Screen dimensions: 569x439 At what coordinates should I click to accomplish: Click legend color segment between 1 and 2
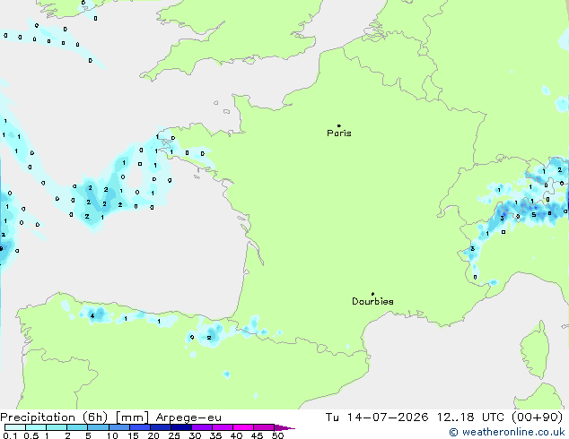point(57,427)
